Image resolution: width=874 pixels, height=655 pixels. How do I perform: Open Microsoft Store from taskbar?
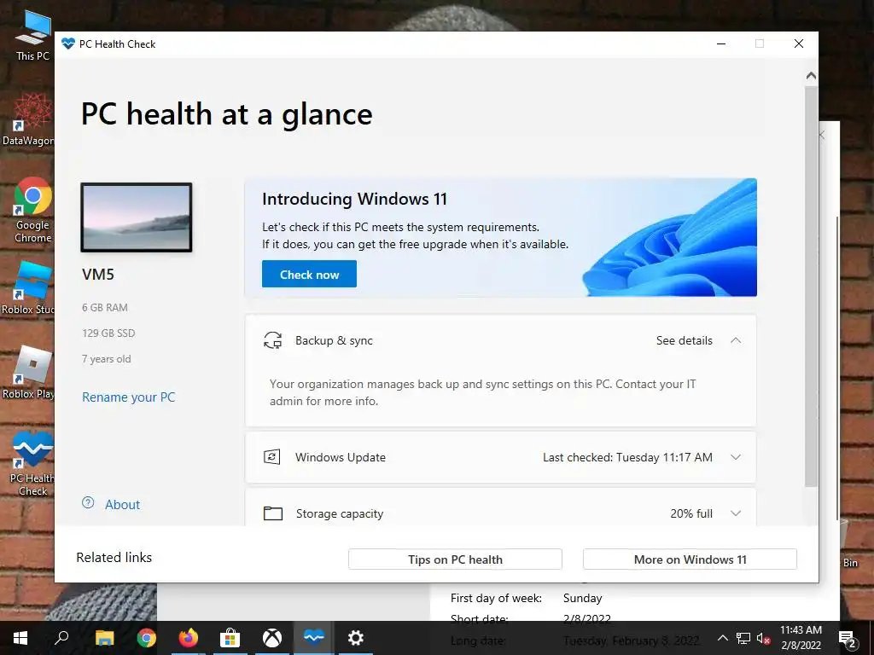(230, 638)
